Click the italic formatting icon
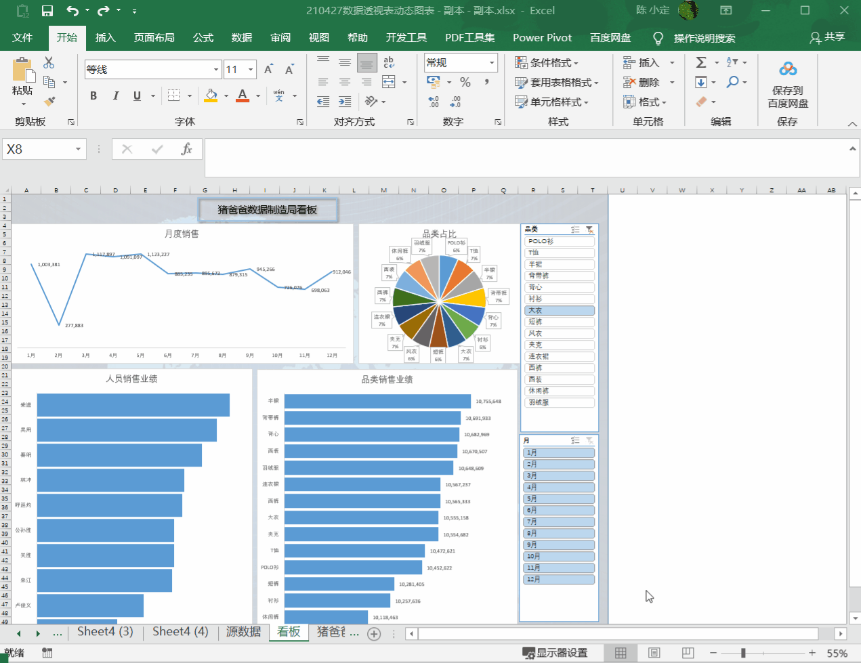The height and width of the screenshot is (663, 861). (115, 96)
